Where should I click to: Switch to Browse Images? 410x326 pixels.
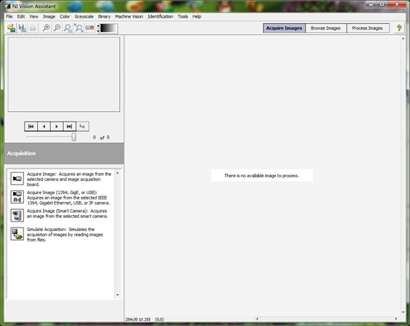click(x=326, y=28)
